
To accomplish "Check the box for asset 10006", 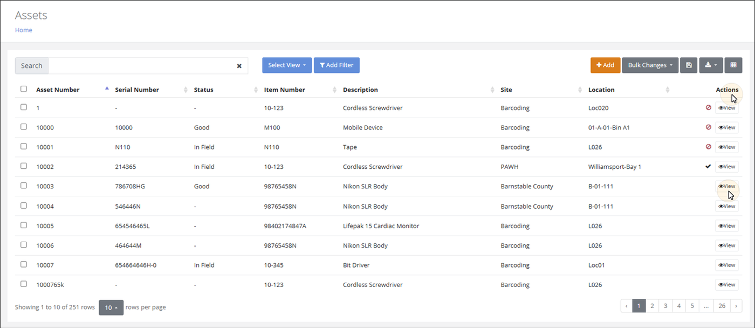I will pos(24,245).
